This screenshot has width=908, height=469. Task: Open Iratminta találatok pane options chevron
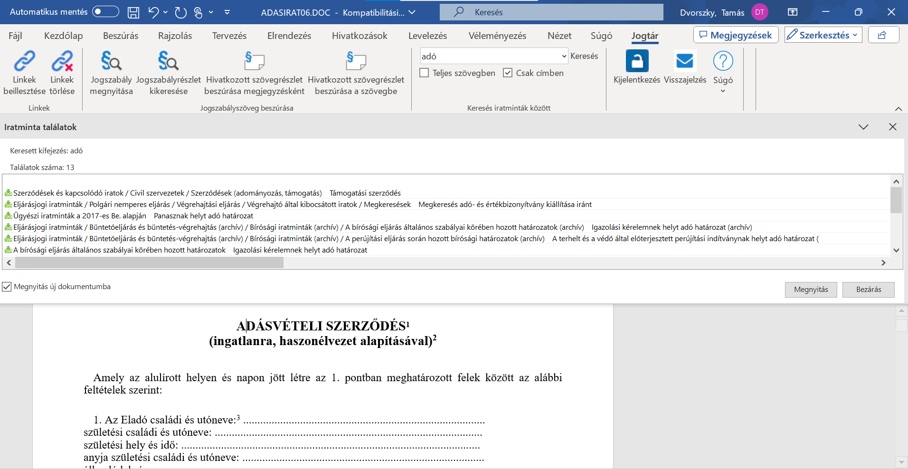coord(863,127)
